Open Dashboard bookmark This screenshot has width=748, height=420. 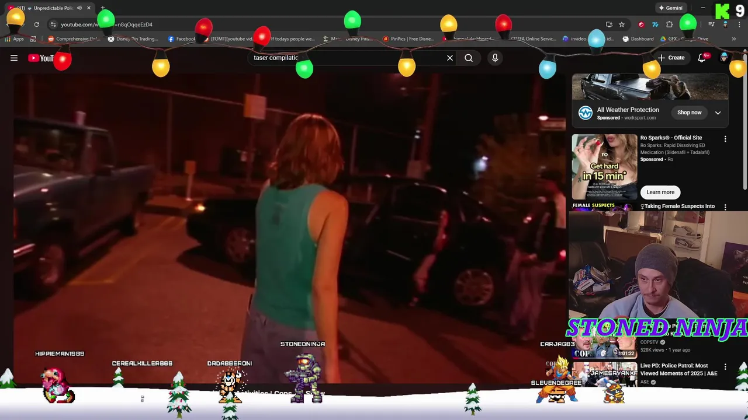point(638,39)
